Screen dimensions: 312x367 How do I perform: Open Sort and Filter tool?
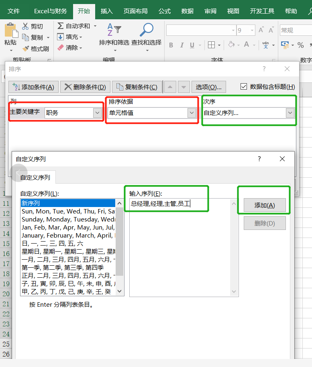coord(114,37)
